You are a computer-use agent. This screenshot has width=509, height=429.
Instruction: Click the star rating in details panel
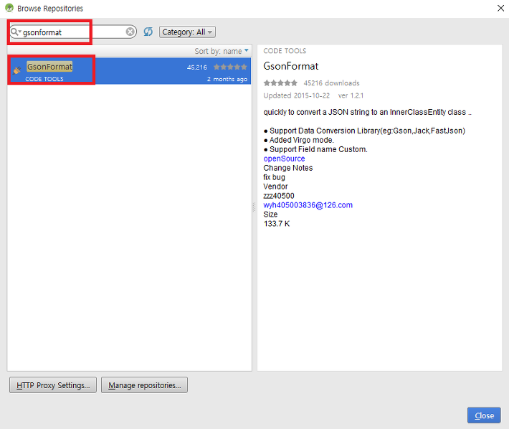tap(280, 82)
